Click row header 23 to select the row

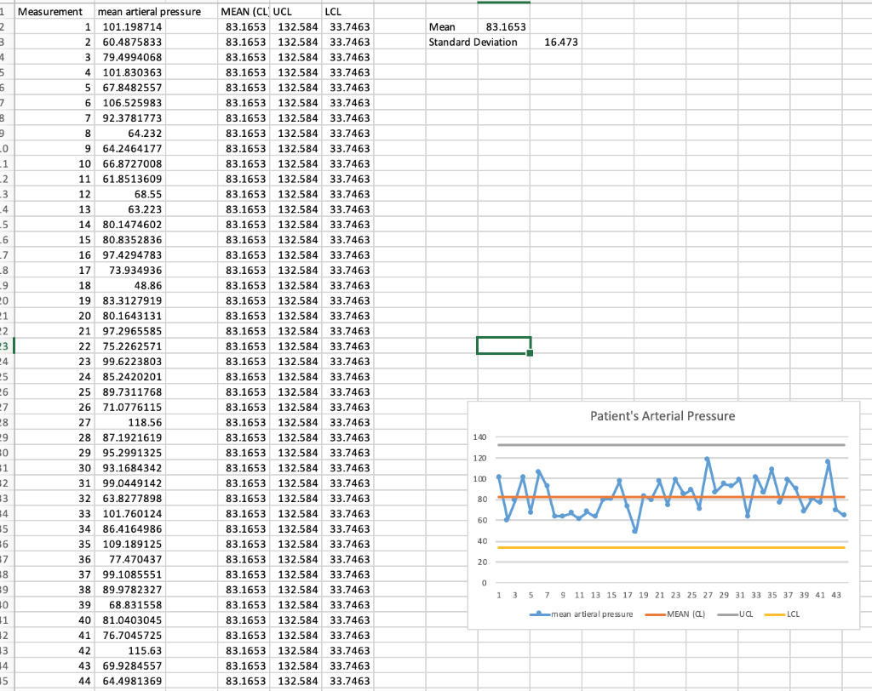(x=4, y=345)
